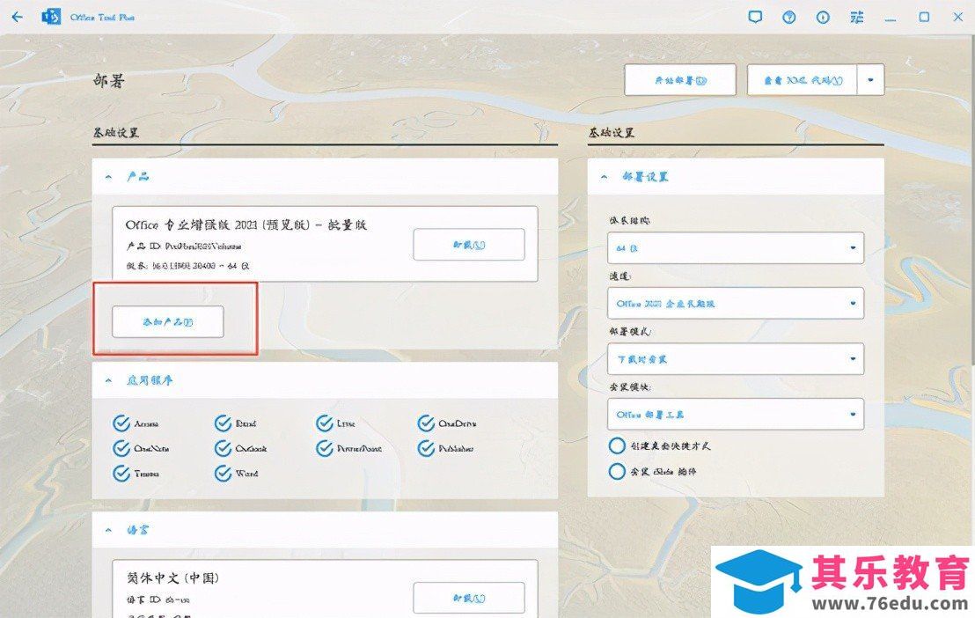Toggle the Excel application checkbox

[x=223, y=423]
